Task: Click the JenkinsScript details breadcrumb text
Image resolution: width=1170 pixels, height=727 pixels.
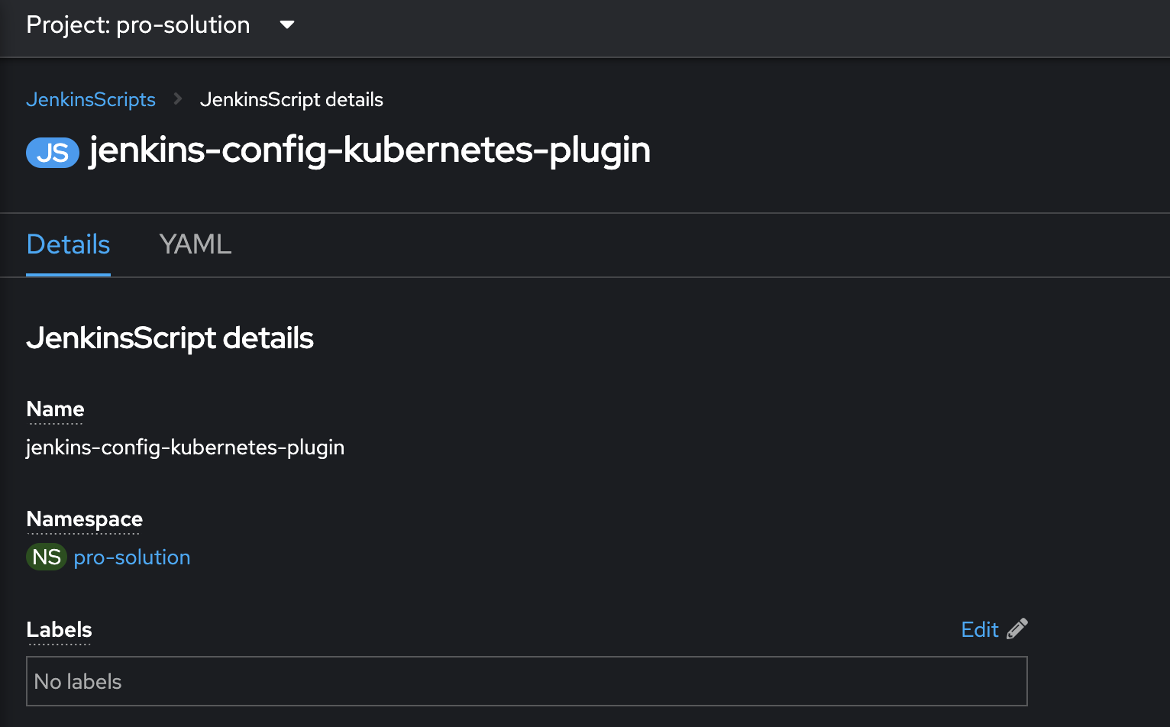Action: [292, 99]
